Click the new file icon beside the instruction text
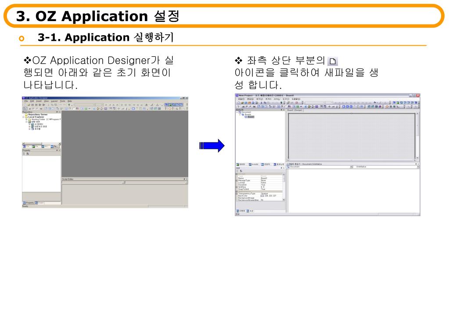This screenshot has height=311, width=449. tap(332, 61)
